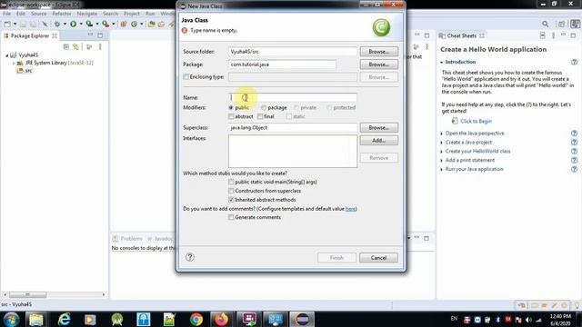Expand Run your Java application step
Viewport: 582px width, 327px height.
coord(442,170)
